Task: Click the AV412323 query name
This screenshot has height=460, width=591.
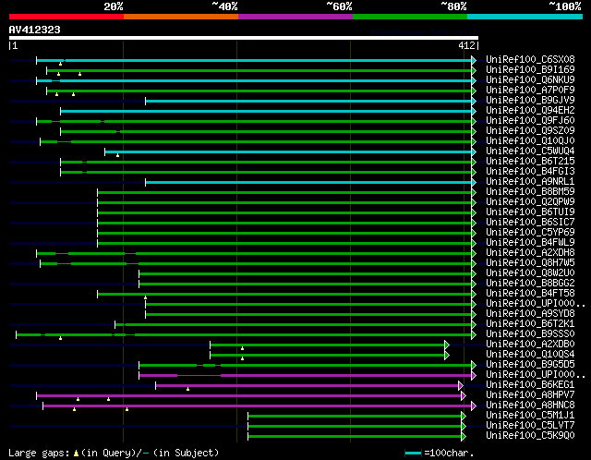Action: tap(34, 30)
